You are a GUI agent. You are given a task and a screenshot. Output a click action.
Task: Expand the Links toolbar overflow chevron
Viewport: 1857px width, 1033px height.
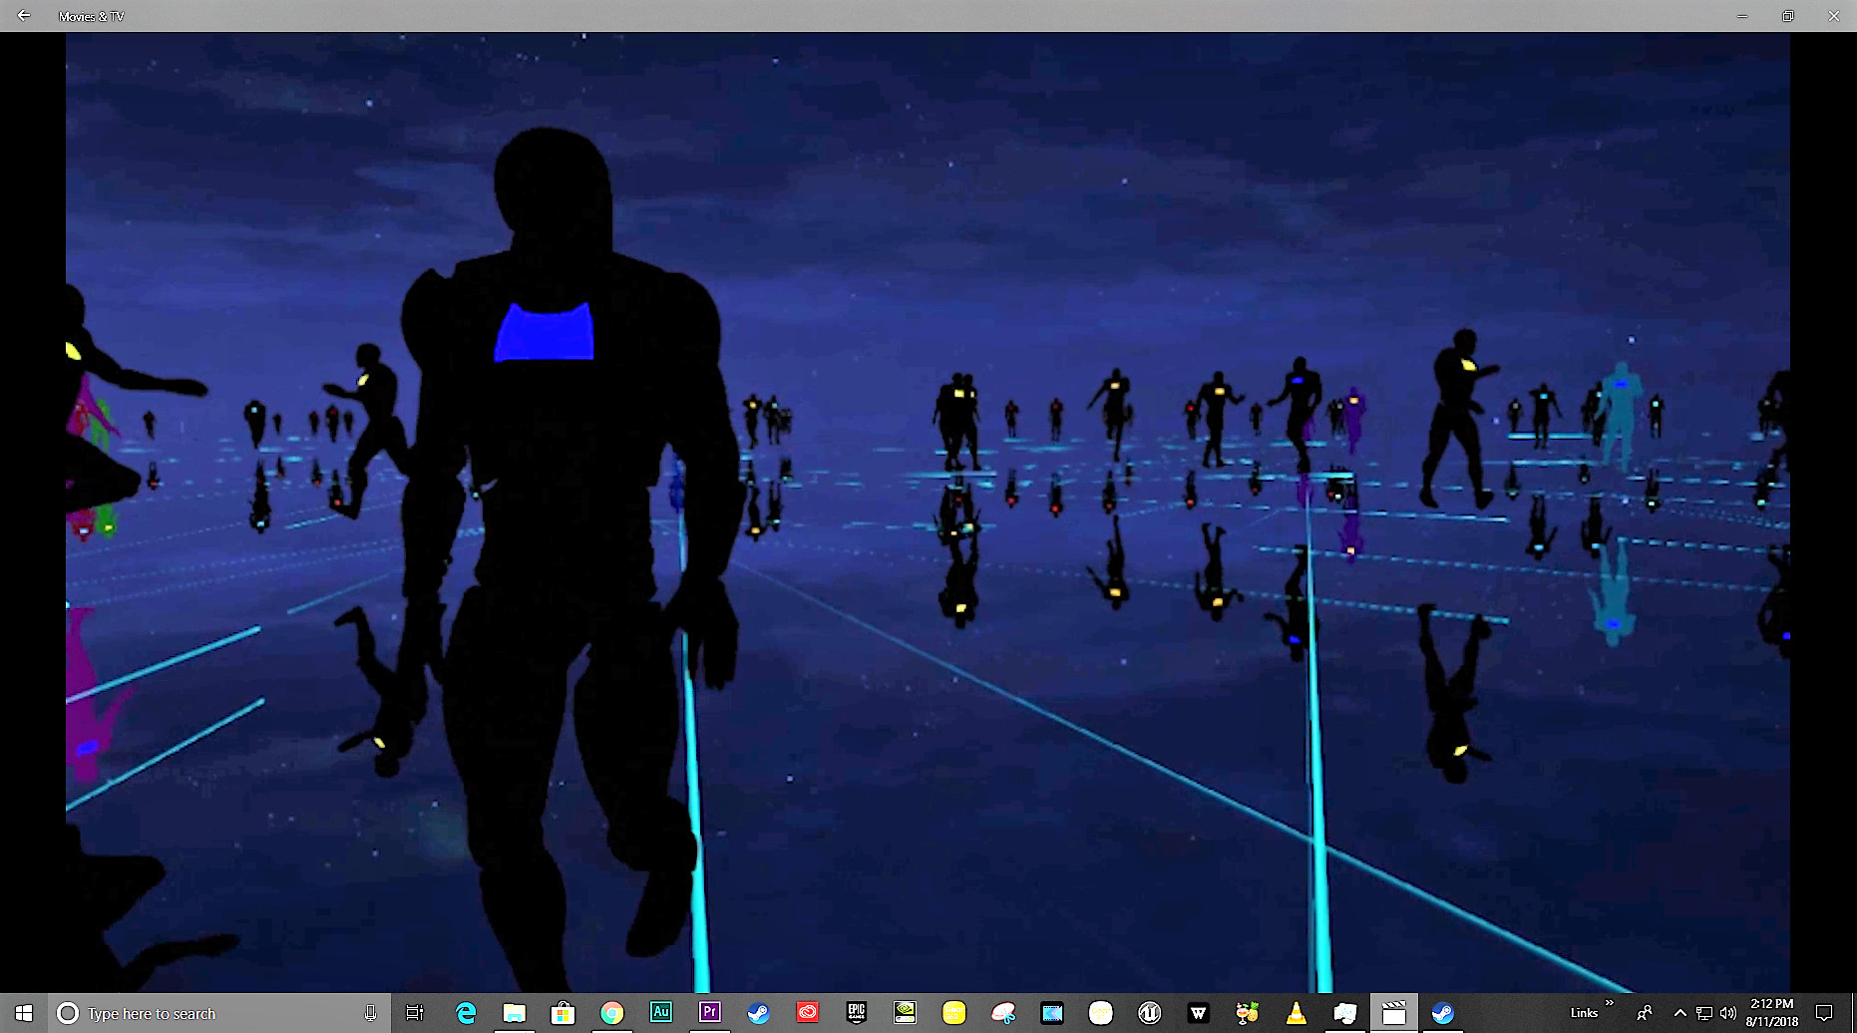[1610, 1003]
